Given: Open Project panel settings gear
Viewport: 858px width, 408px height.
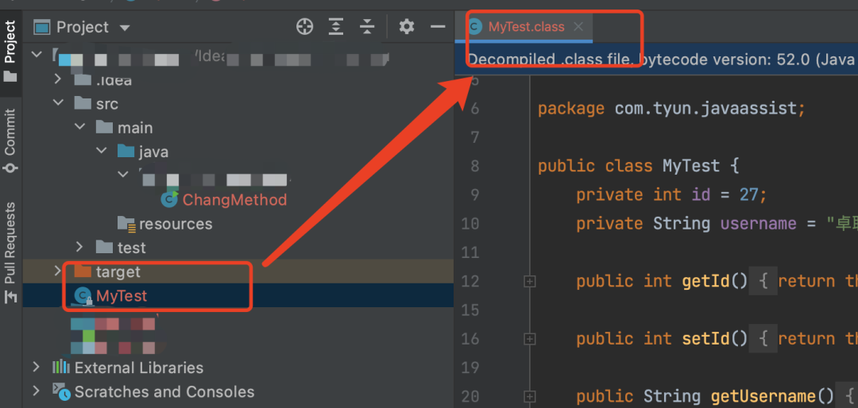Looking at the screenshot, I should pos(407,26).
